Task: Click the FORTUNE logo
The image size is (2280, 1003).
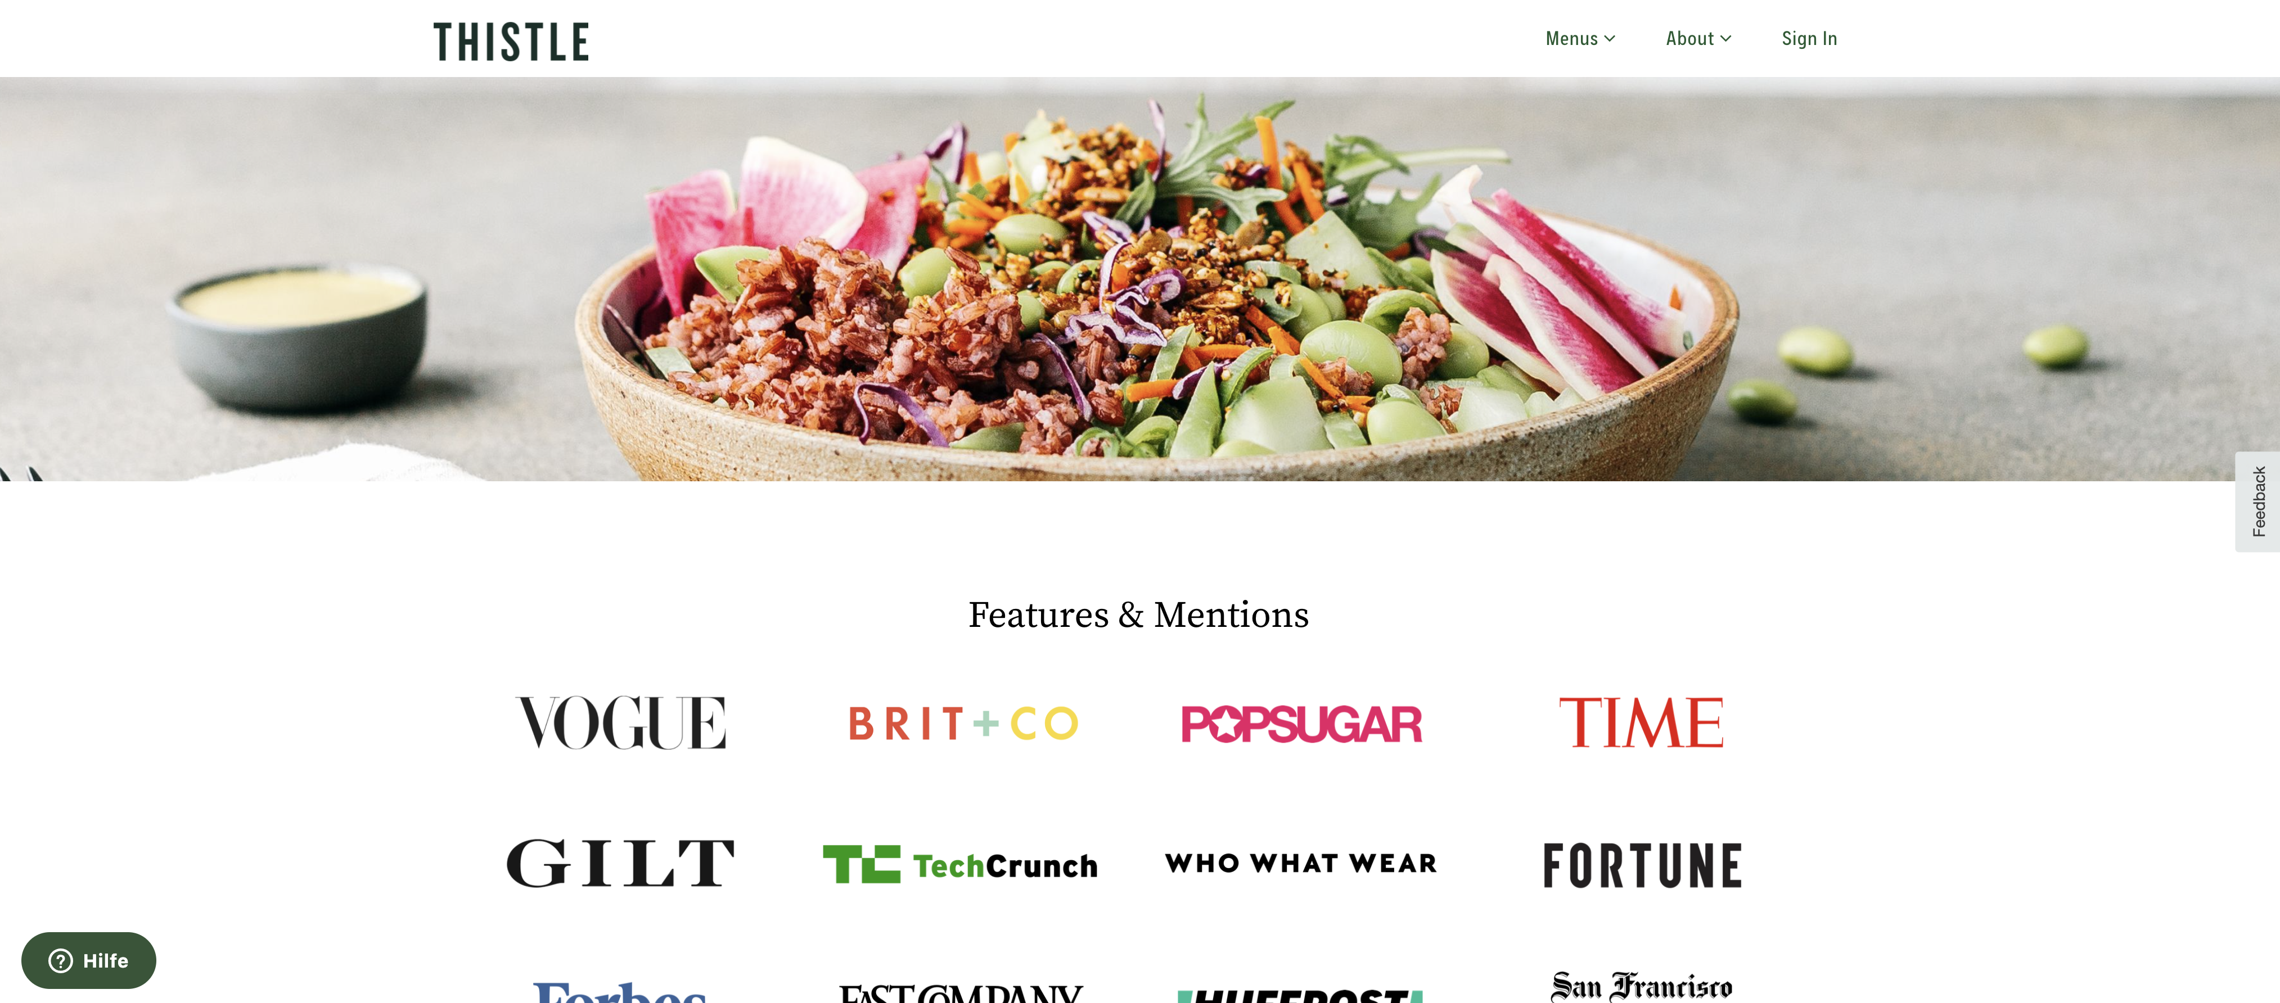Action: pyautogui.click(x=1643, y=865)
